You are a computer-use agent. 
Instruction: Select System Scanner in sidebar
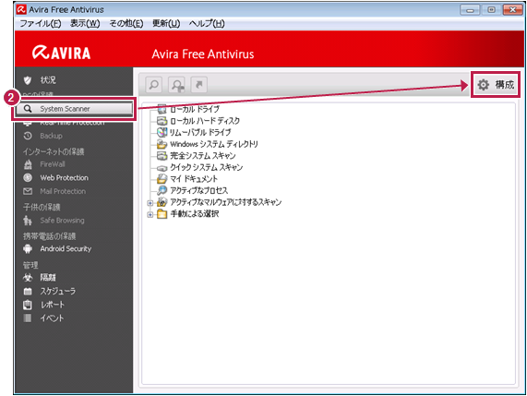pos(74,109)
